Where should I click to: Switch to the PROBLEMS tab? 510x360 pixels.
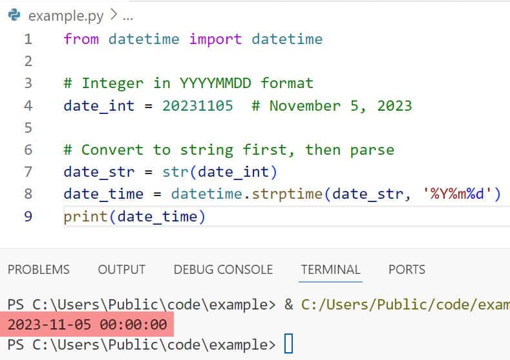38,269
